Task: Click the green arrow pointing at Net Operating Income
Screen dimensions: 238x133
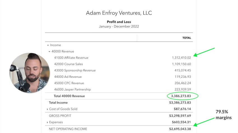Action: 204,122
